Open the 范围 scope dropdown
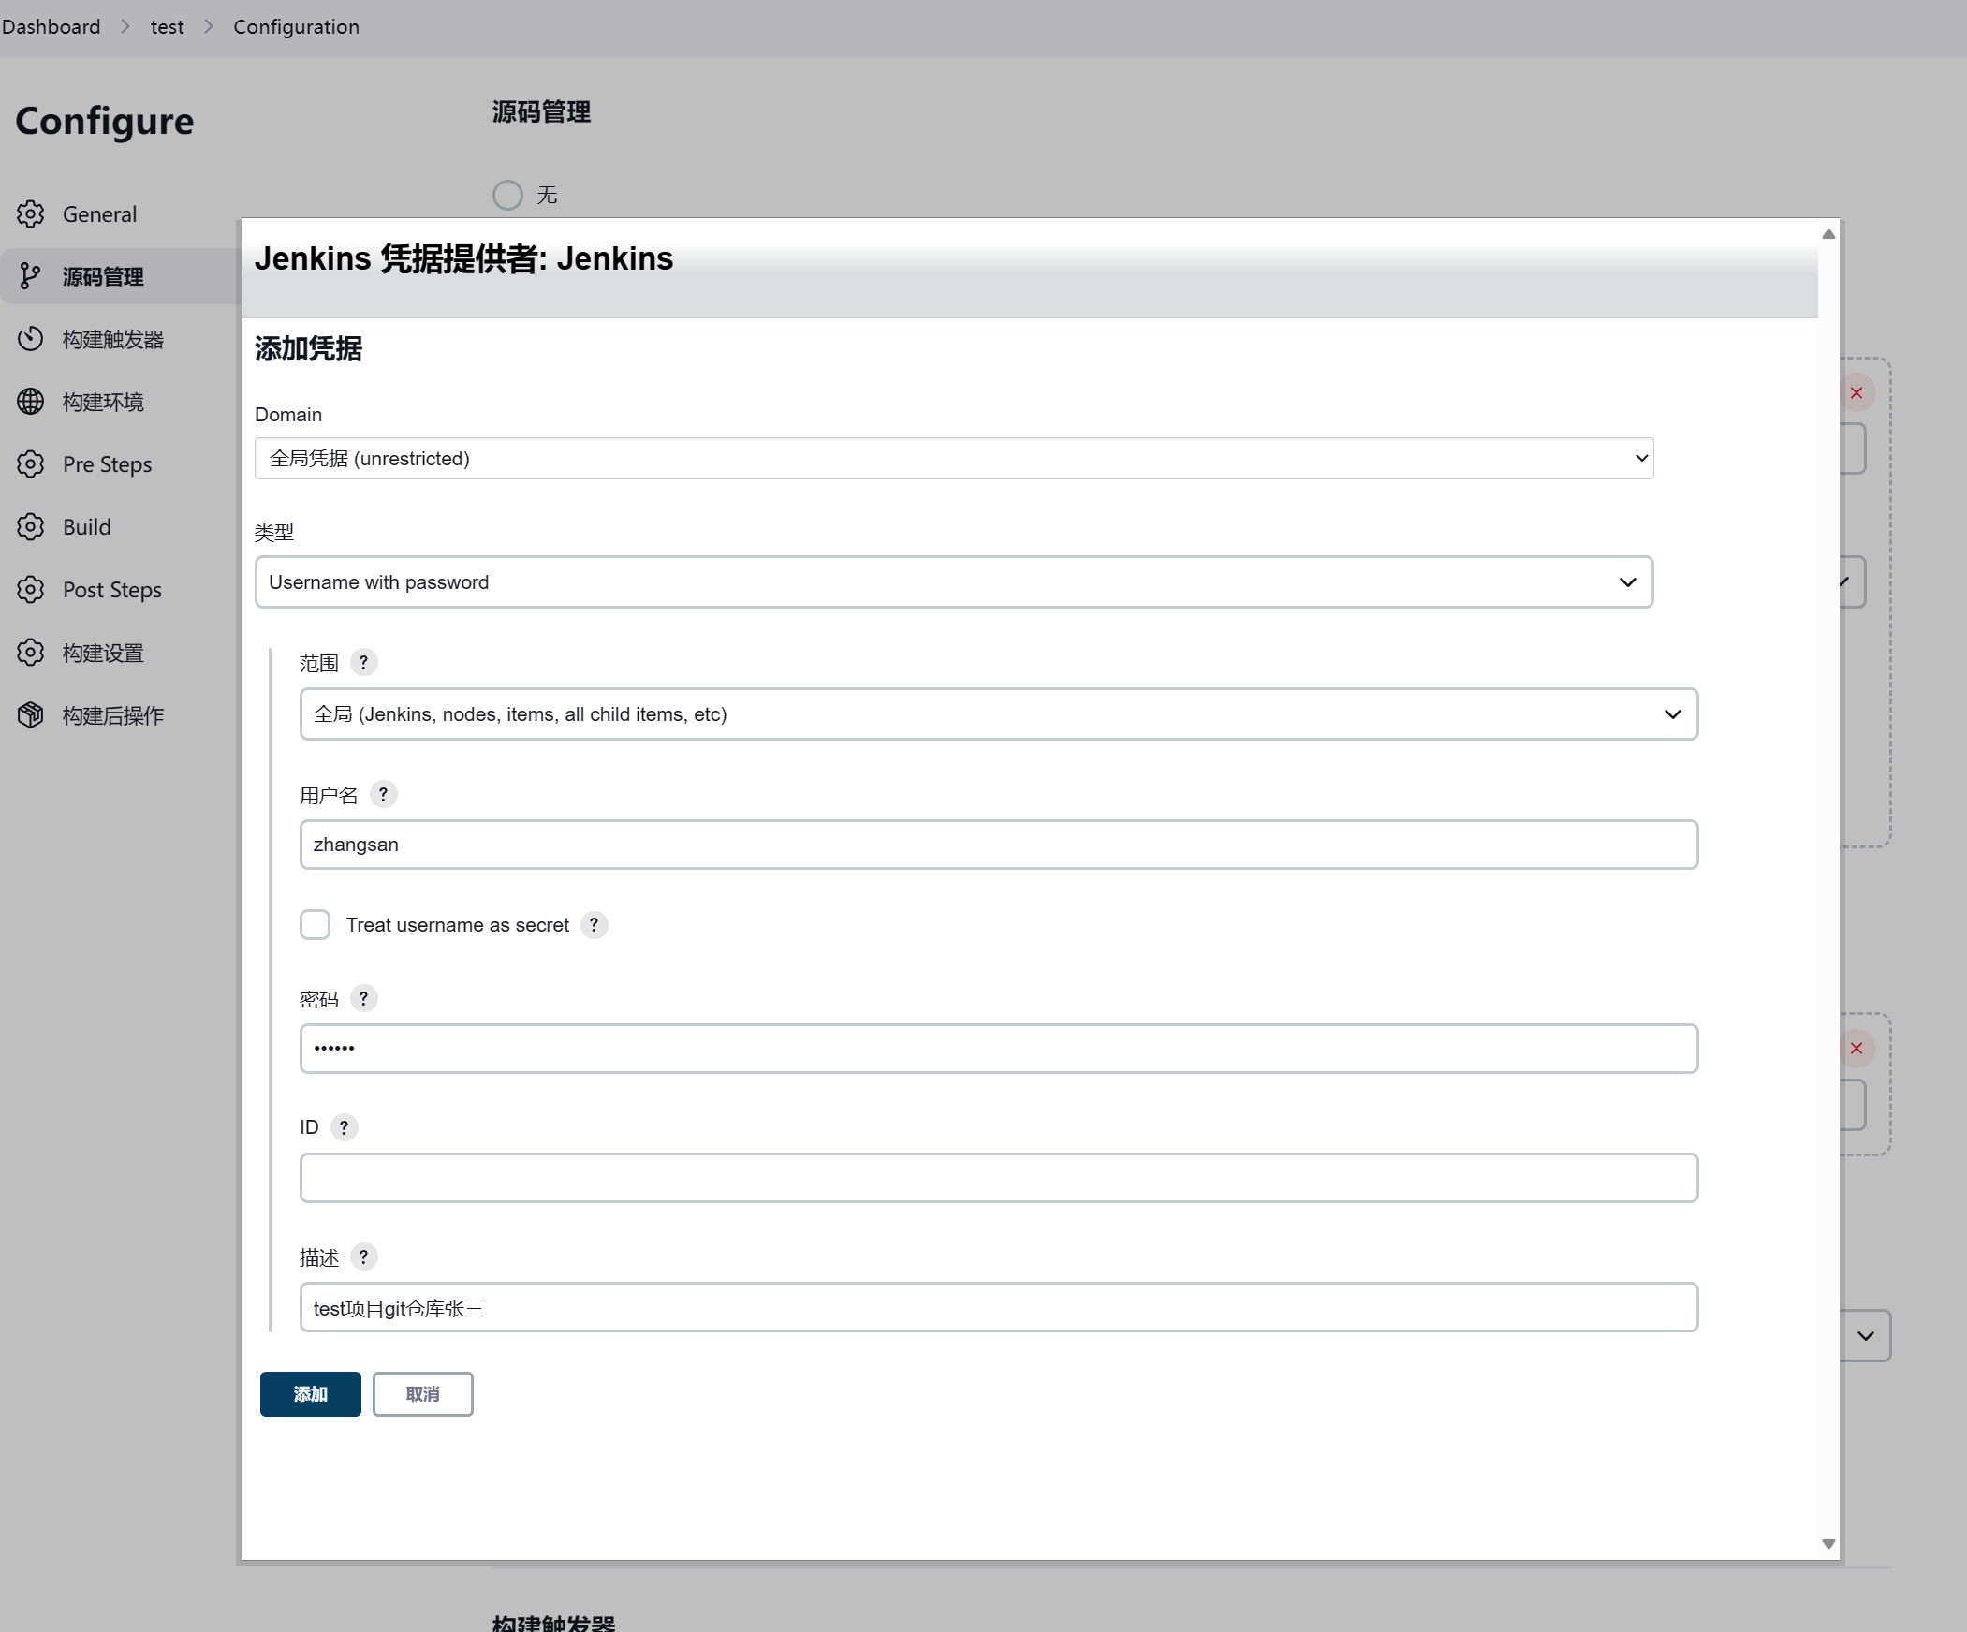1967x1632 pixels. point(999,713)
